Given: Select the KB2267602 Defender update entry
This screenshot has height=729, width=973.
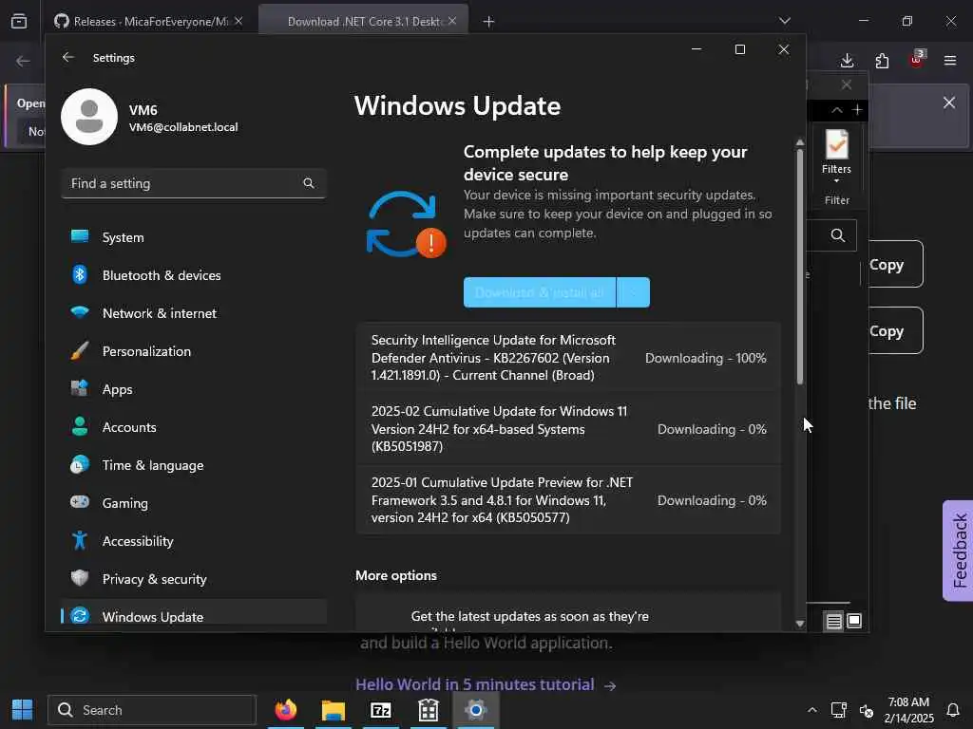Looking at the screenshot, I should 568,357.
